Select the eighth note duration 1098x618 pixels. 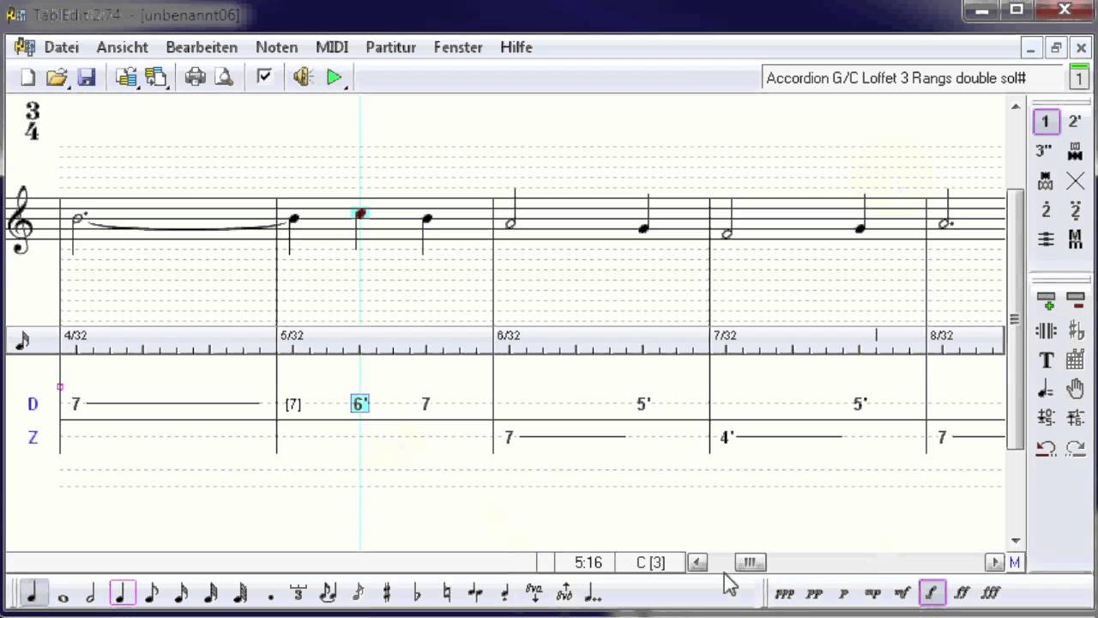pyautogui.click(x=151, y=593)
